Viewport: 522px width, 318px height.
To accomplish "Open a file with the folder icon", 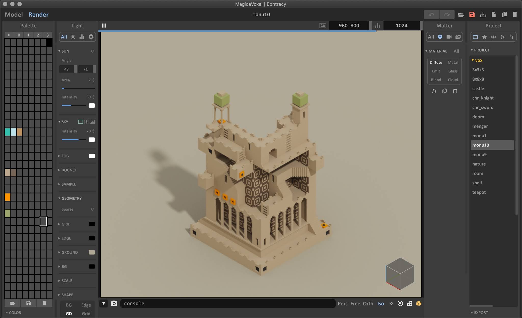I will pyautogui.click(x=461, y=15).
